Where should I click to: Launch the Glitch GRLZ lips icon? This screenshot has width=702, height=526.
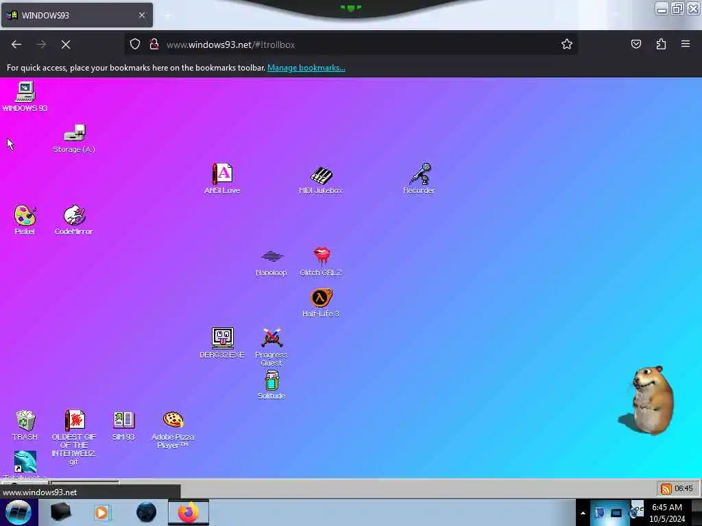click(x=321, y=256)
